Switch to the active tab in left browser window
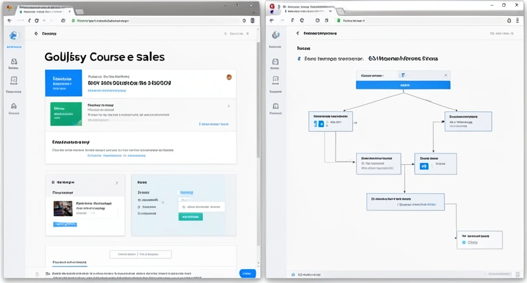 click(45, 11)
